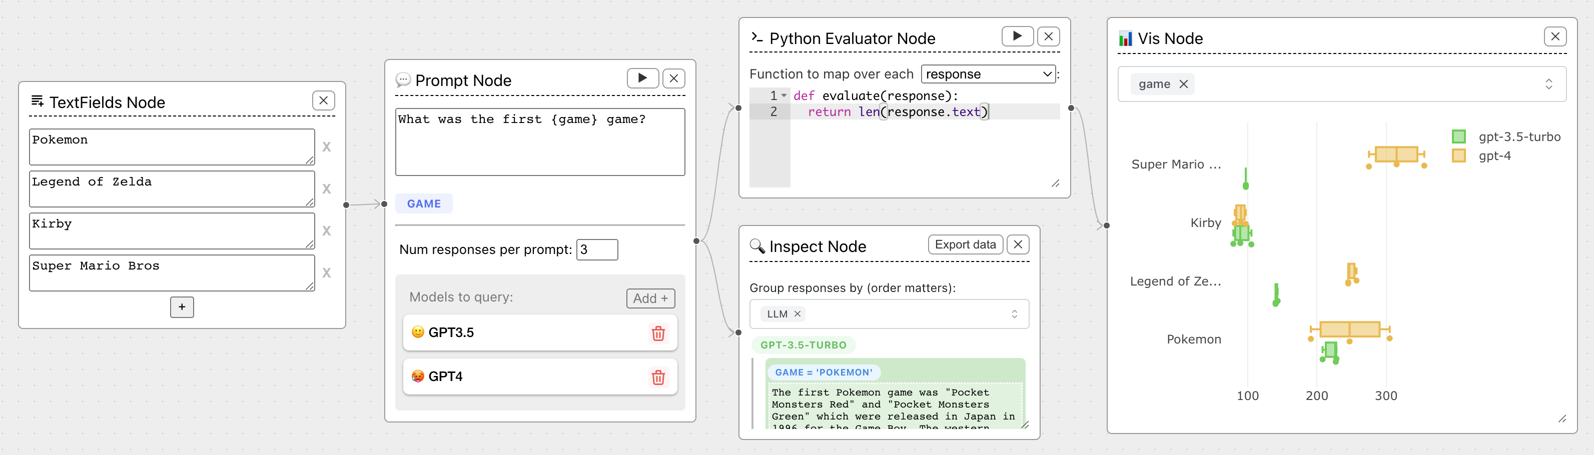
Task: Run the Prompt Node with the play button
Action: coord(642,77)
